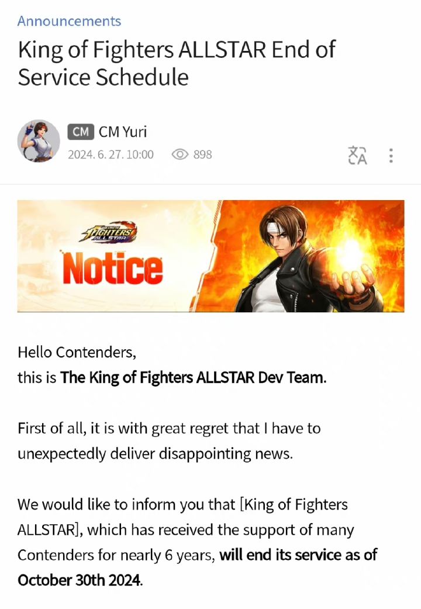Open the Announcements category link
The image size is (421, 609).
point(69,21)
